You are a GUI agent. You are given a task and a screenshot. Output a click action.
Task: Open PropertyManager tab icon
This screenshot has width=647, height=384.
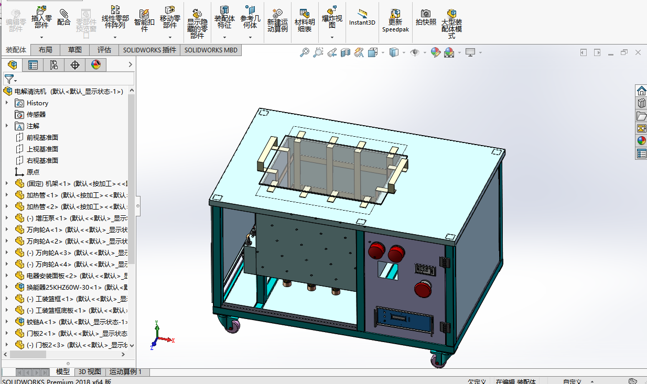[33, 64]
